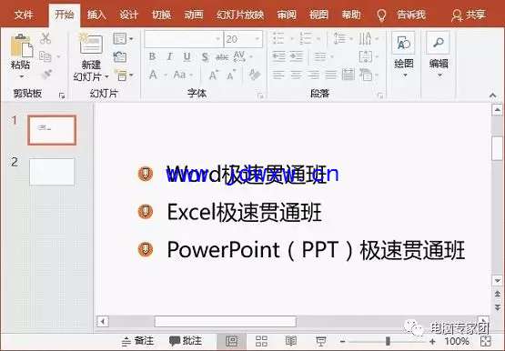The image size is (505, 351).
Task: Open the 幻灯片放映 ribbon tab
Action: tap(240, 15)
